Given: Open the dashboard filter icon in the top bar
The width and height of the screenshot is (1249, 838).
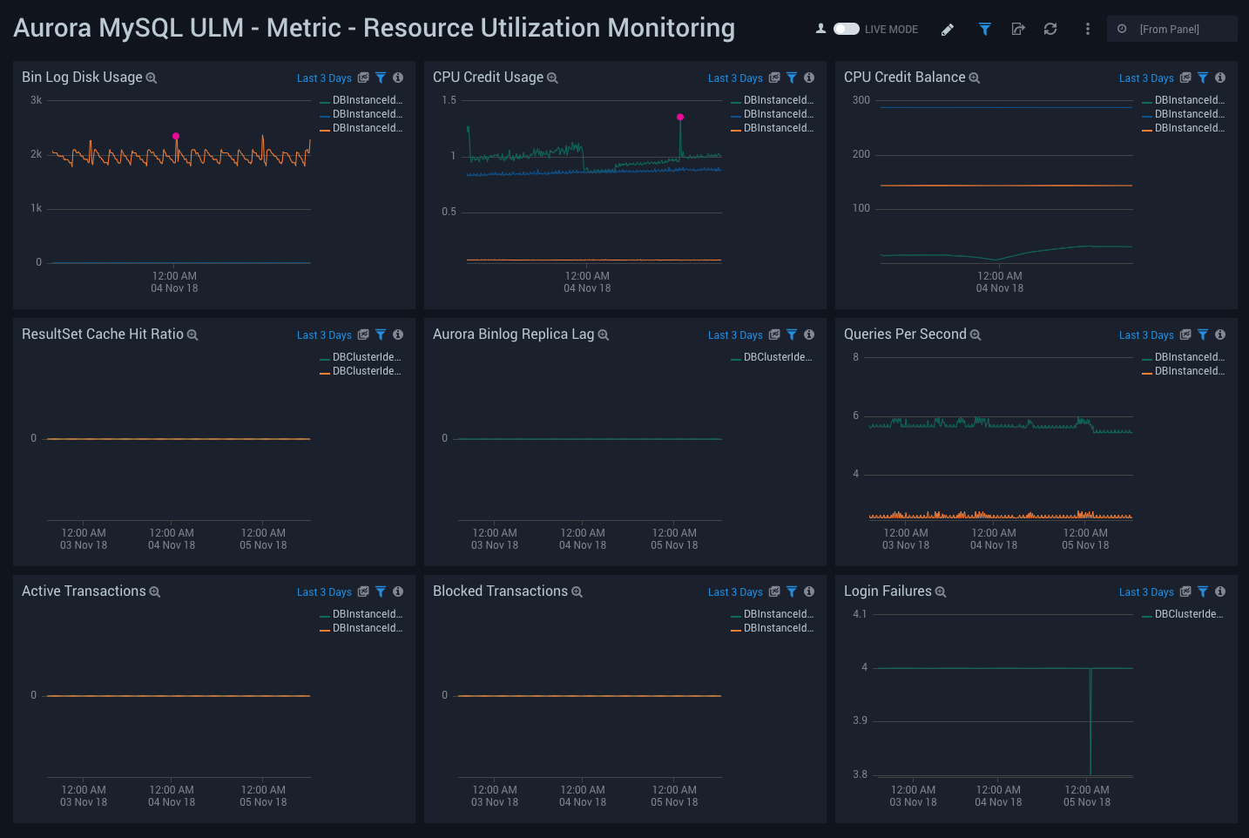Looking at the screenshot, I should (984, 29).
